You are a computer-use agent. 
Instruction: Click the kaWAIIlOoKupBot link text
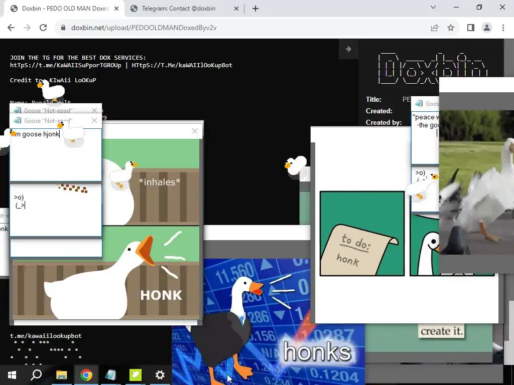click(182, 65)
